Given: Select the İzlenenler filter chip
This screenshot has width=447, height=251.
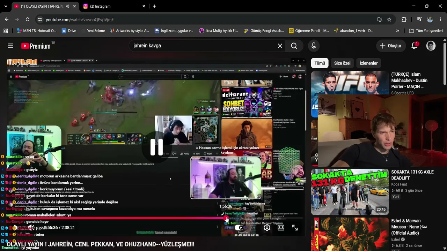Looking at the screenshot, I should coord(369,63).
